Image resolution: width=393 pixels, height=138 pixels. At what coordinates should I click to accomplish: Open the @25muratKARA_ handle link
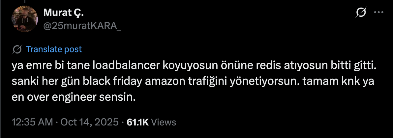(x=82, y=26)
